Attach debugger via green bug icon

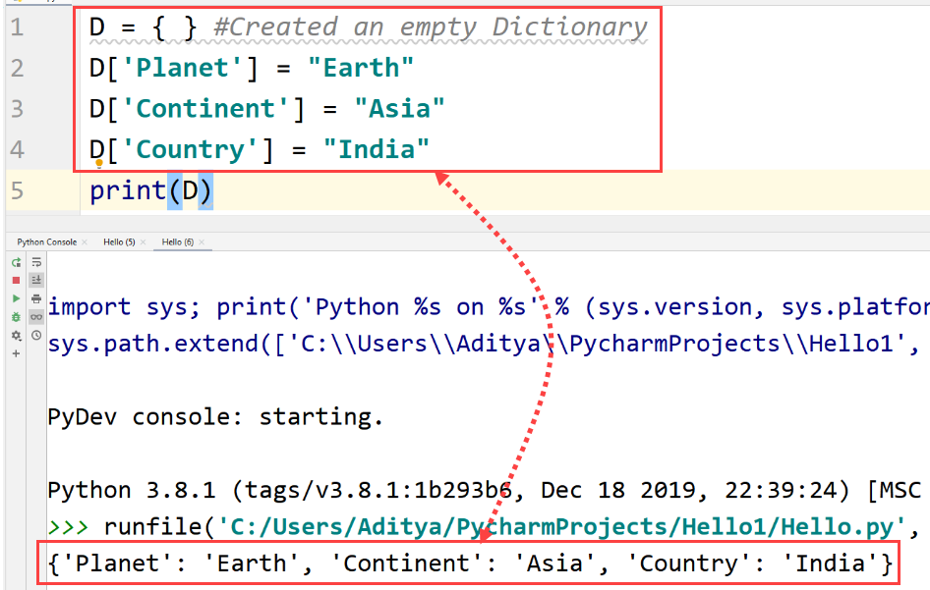tap(16, 317)
